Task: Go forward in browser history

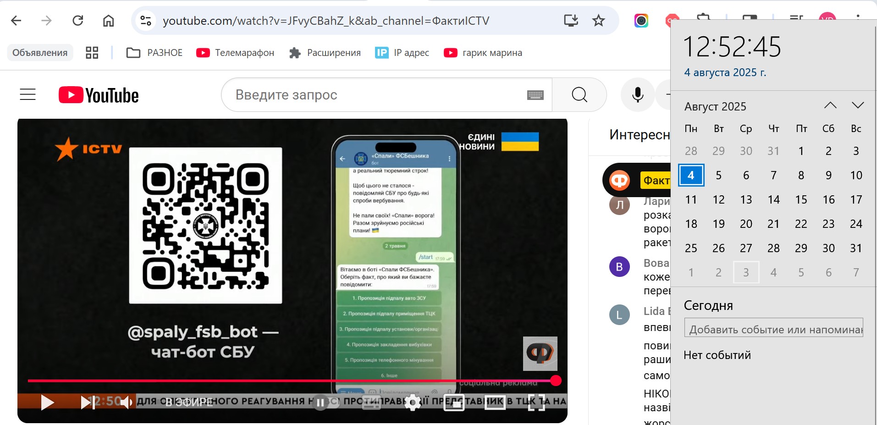Action: click(46, 21)
